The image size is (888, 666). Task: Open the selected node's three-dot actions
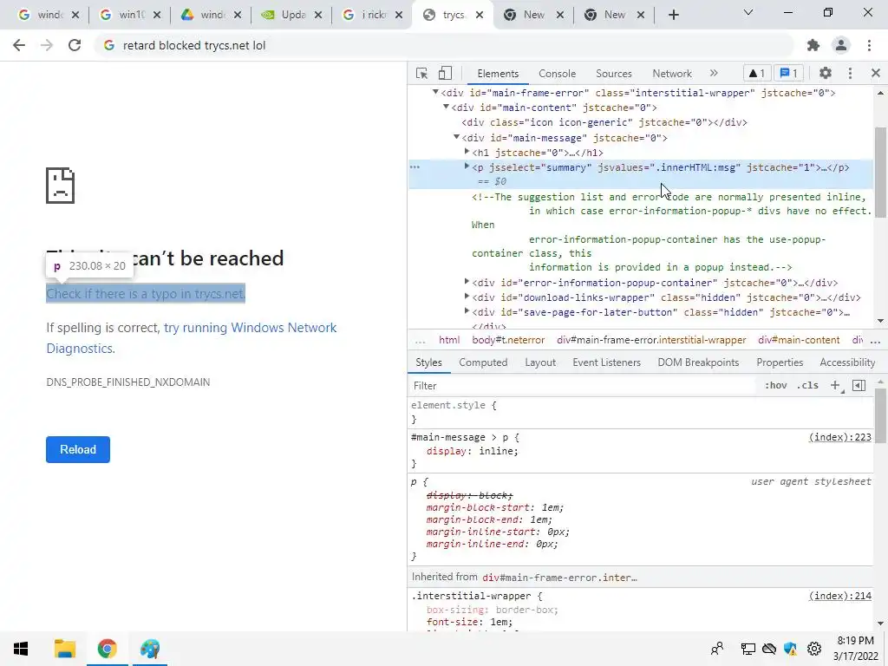tap(415, 167)
